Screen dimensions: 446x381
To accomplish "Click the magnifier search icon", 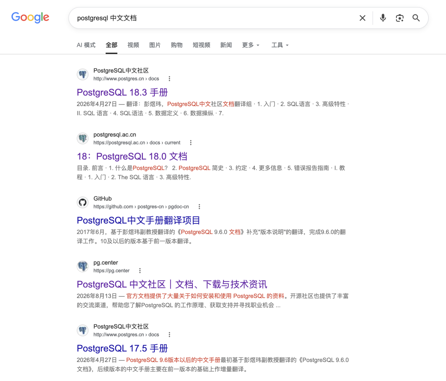I will click(416, 18).
